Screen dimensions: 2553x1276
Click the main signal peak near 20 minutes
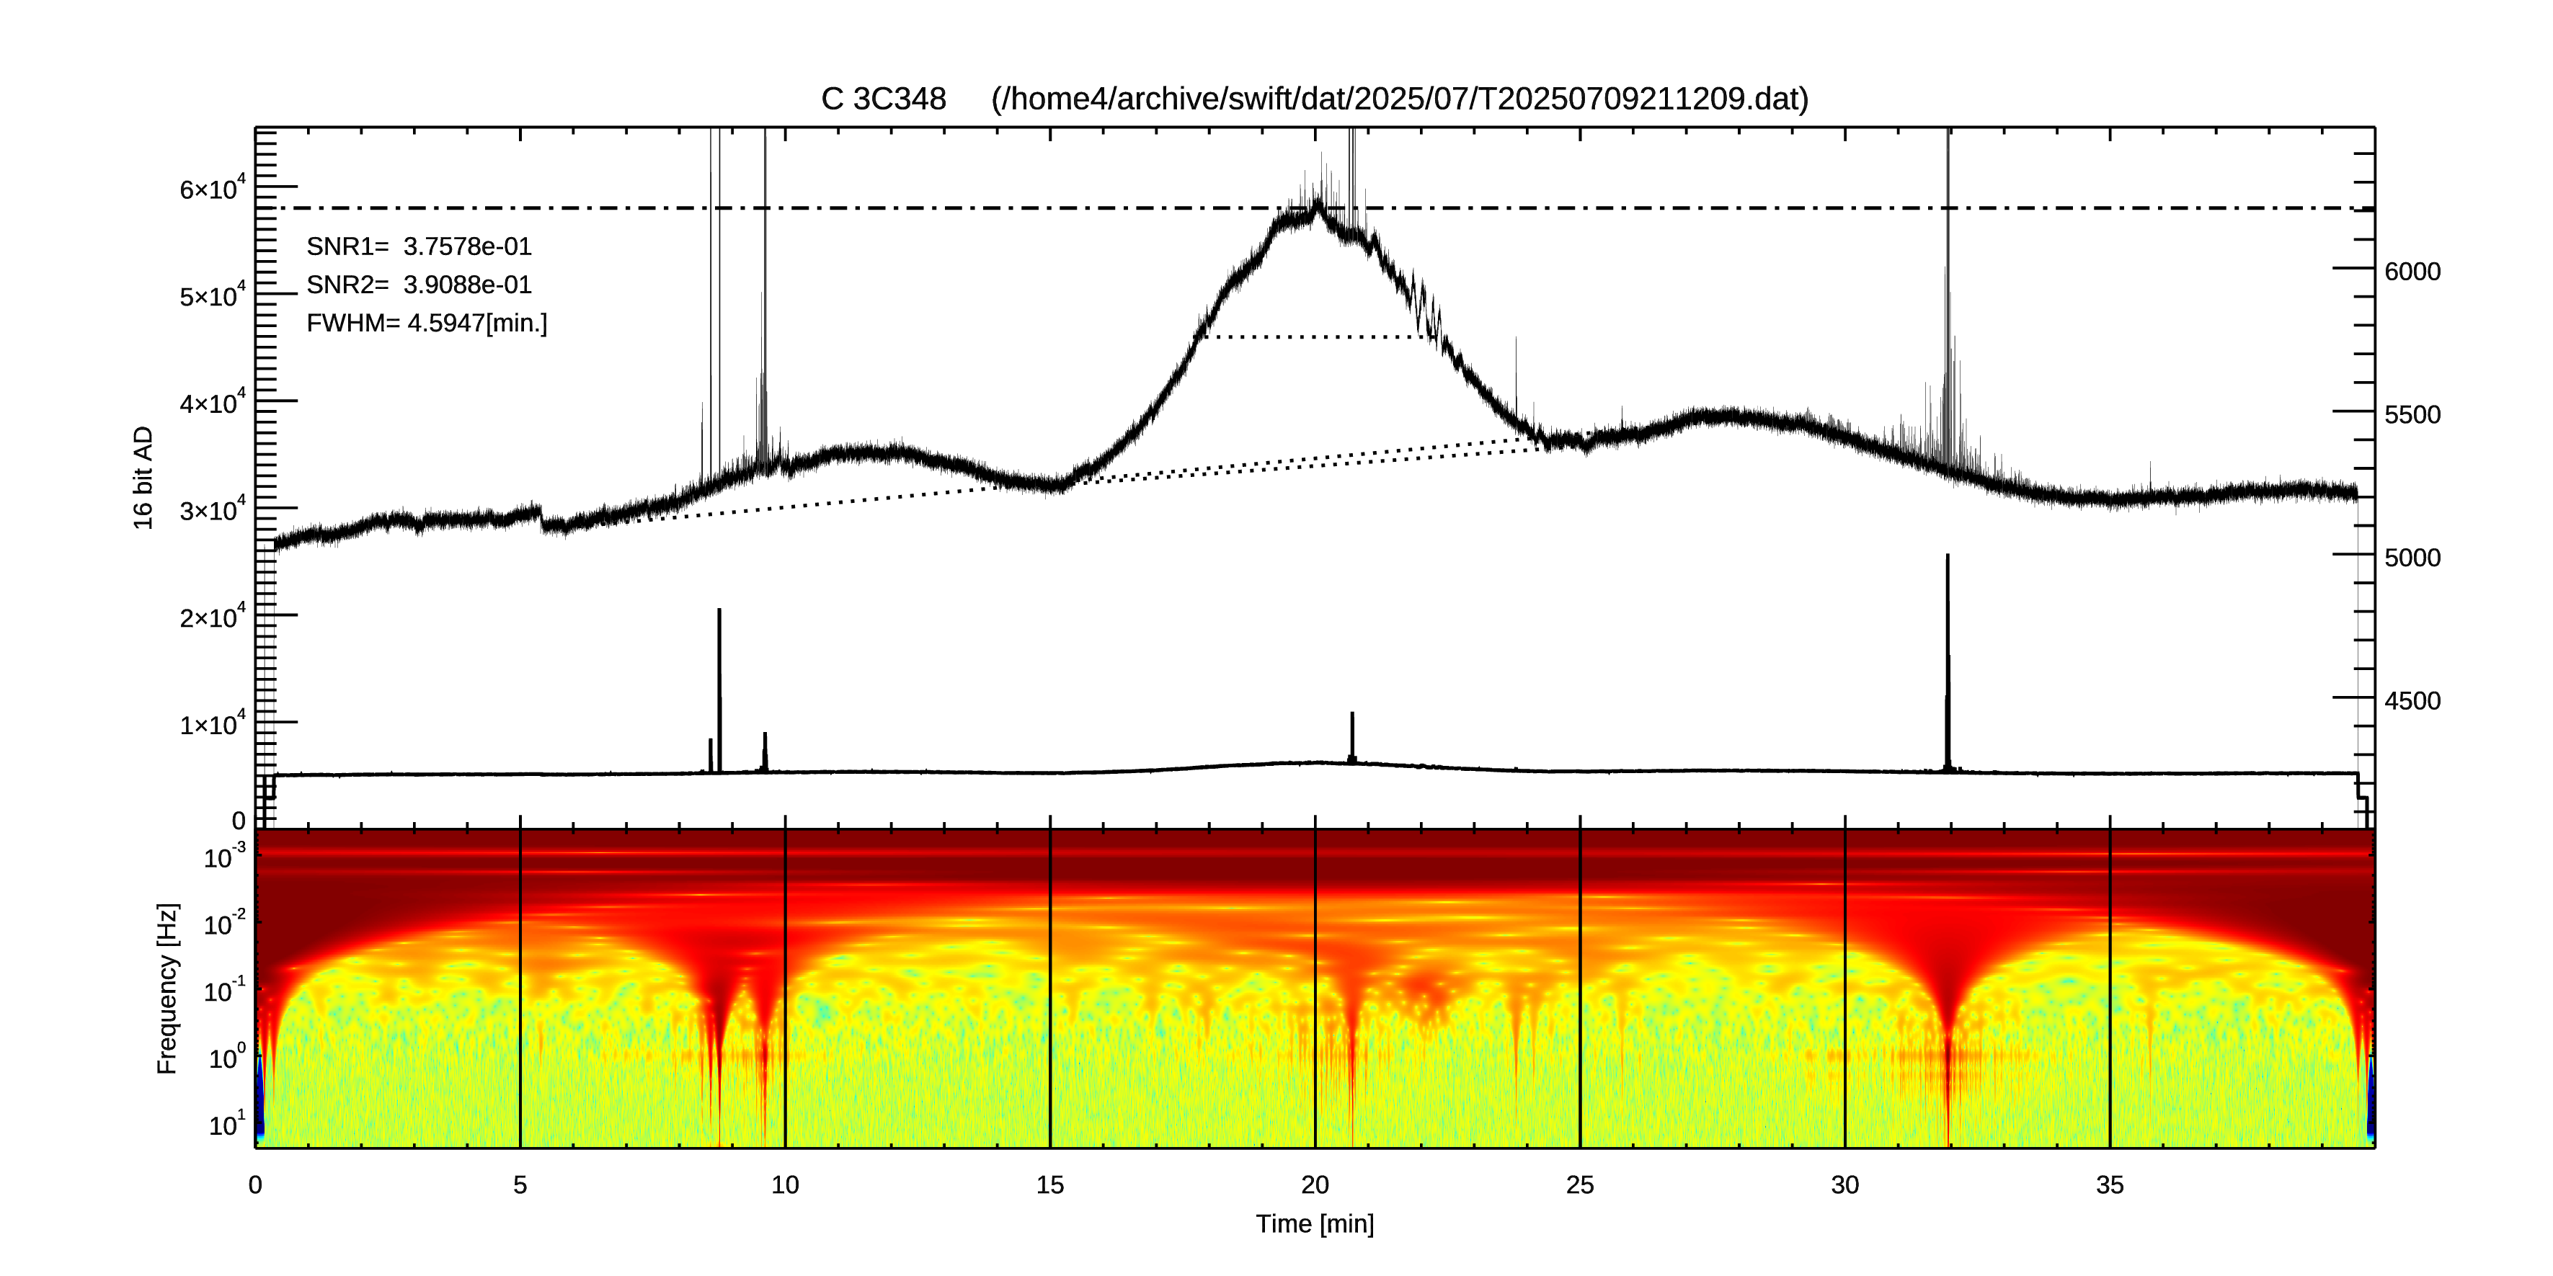tap(1318, 206)
